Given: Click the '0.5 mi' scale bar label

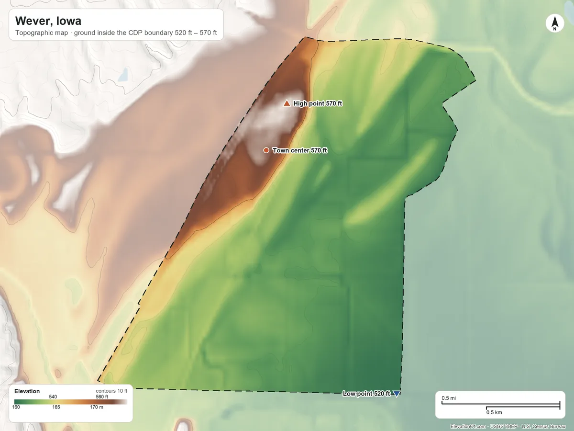Looking at the screenshot, I should [x=449, y=398].
